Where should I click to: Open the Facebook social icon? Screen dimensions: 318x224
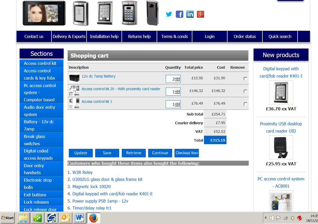179,14
